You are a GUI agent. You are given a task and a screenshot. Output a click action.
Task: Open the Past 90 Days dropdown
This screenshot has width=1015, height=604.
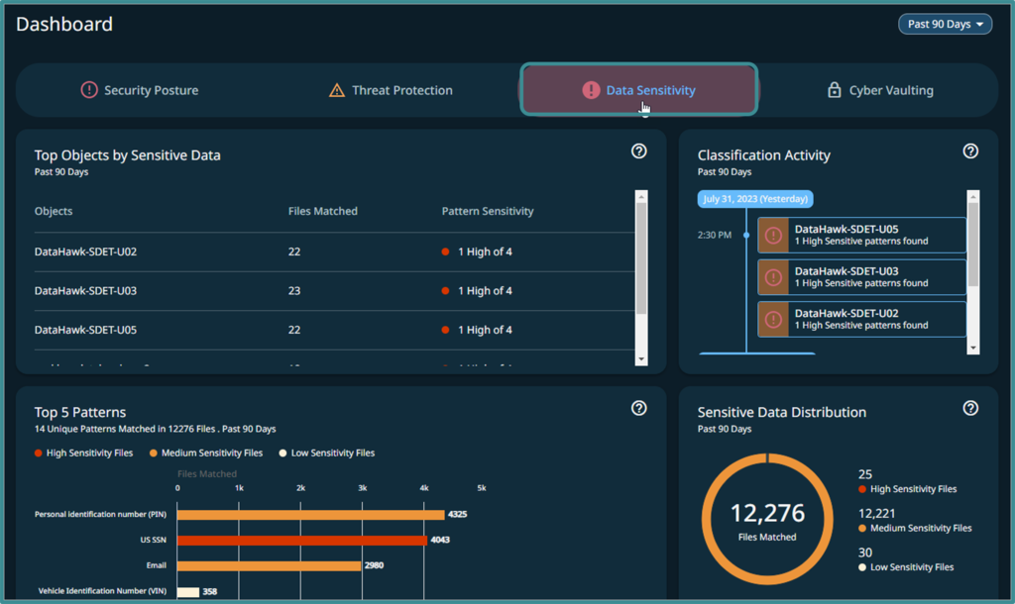click(x=945, y=24)
